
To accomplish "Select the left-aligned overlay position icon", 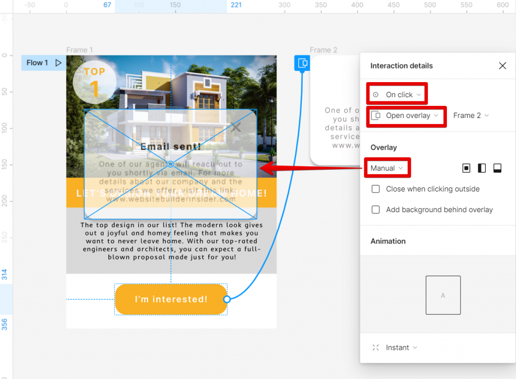I will coord(482,168).
